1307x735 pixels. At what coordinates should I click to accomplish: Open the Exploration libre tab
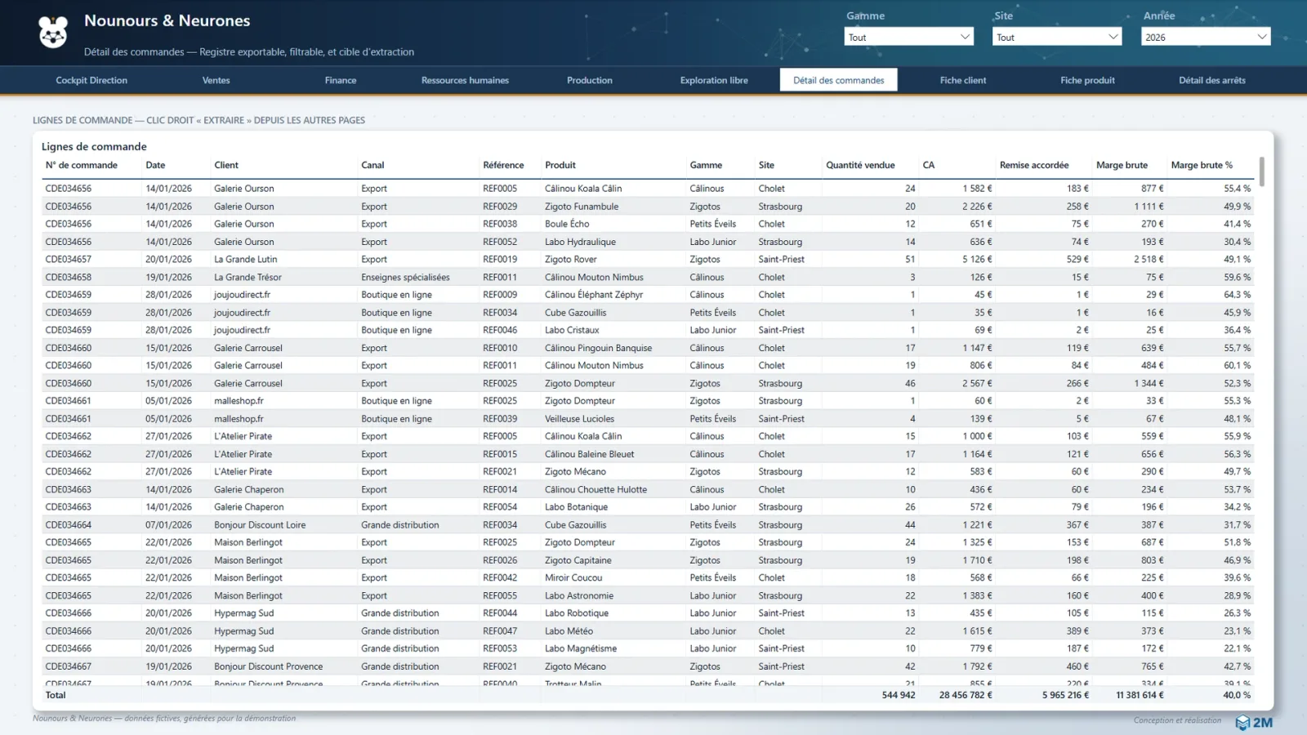click(x=714, y=80)
